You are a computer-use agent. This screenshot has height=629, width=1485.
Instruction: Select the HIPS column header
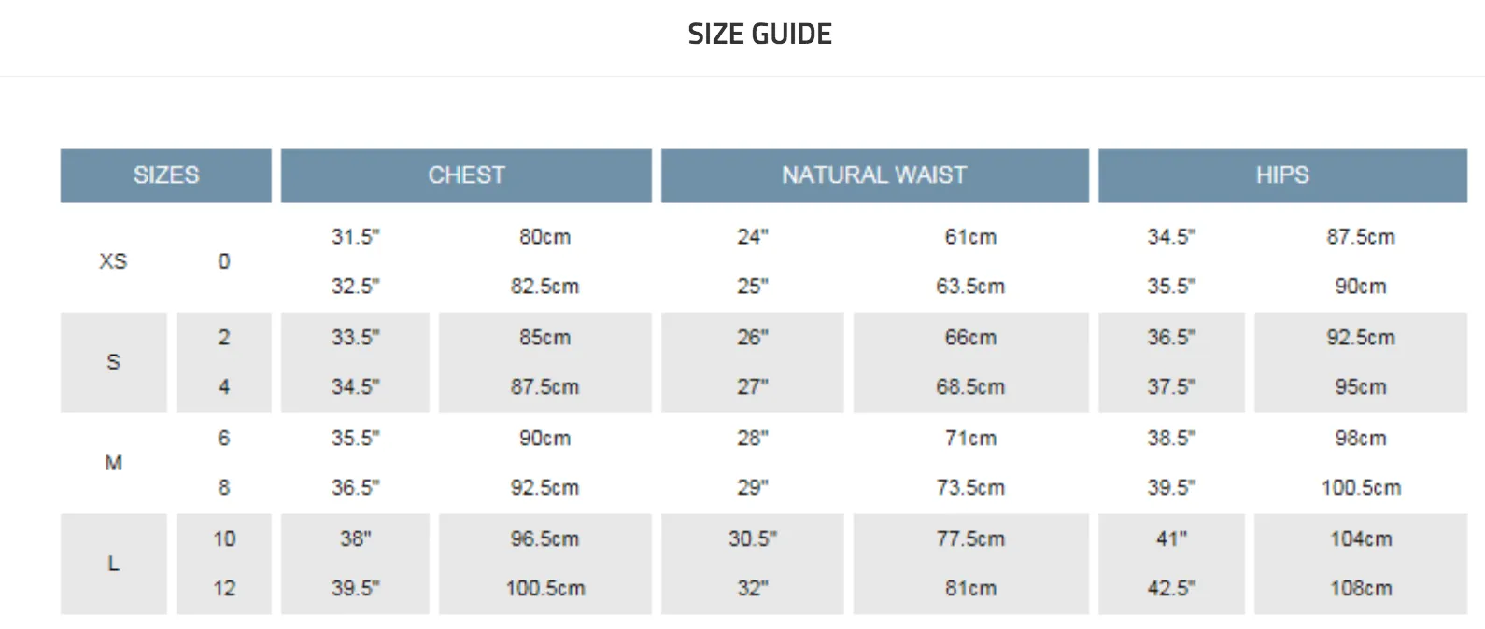[1282, 175]
